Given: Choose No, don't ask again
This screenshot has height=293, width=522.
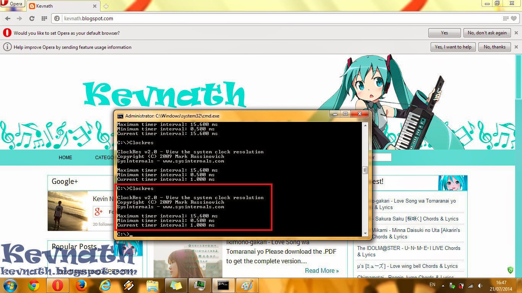Looking at the screenshot, I should pos(487,33).
